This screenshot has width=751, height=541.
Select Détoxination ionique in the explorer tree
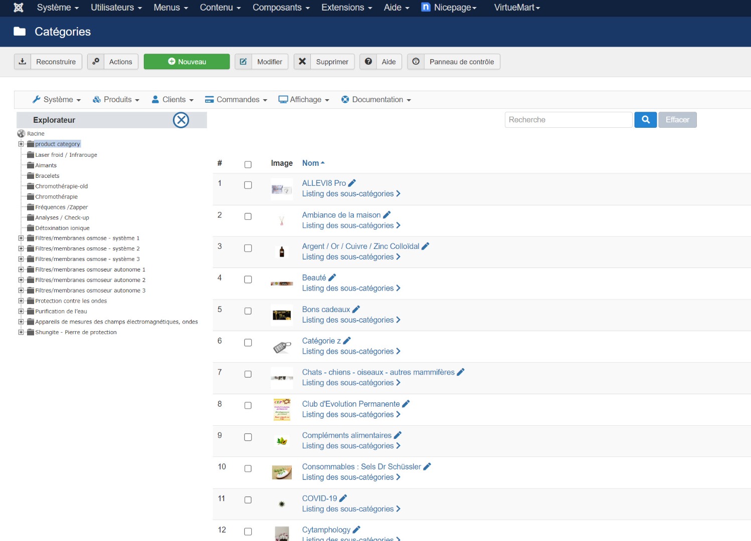[x=62, y=228]
